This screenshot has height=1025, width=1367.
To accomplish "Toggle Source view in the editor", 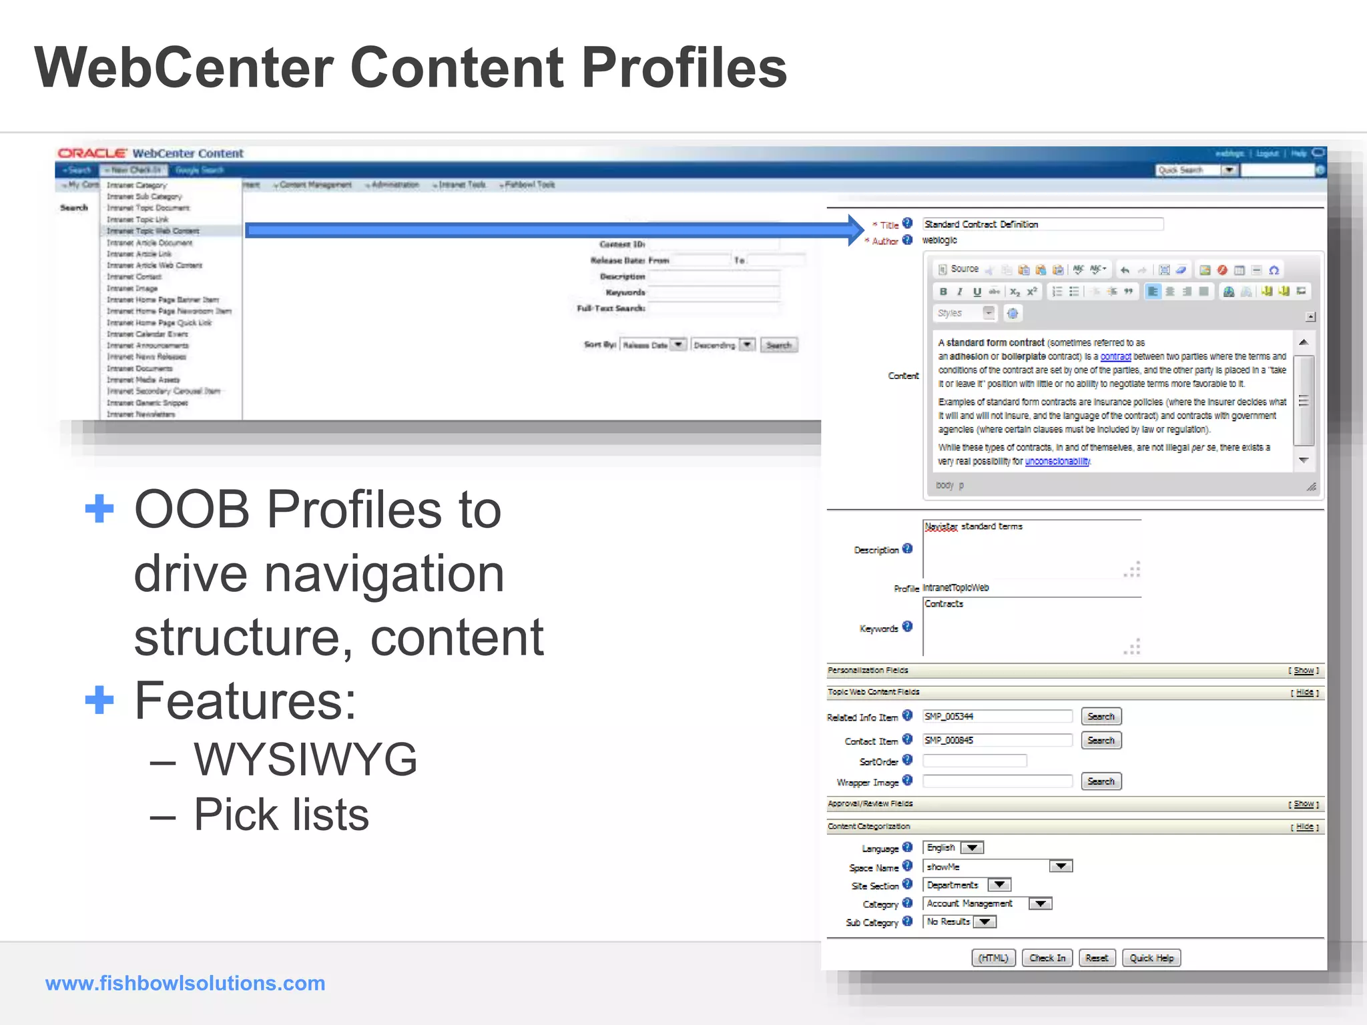I will (959, 270).
